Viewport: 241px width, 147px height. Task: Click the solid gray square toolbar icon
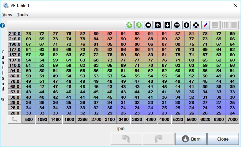pos(234,25)
